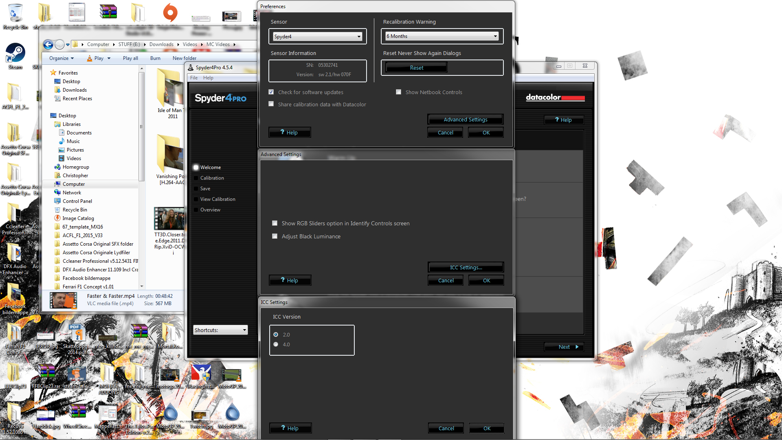The image size is (782, 440).
Task: Open the DFX Audio Enhancer desktop folder
Action: [x=15, y=259]
